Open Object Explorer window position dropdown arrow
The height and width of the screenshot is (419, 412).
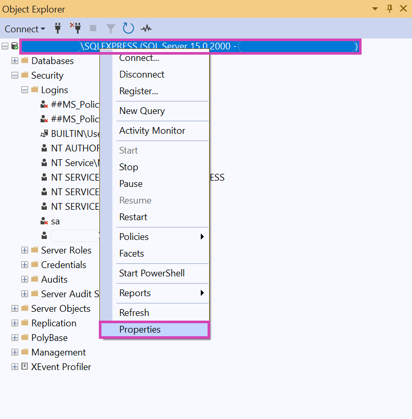[375, 9]
